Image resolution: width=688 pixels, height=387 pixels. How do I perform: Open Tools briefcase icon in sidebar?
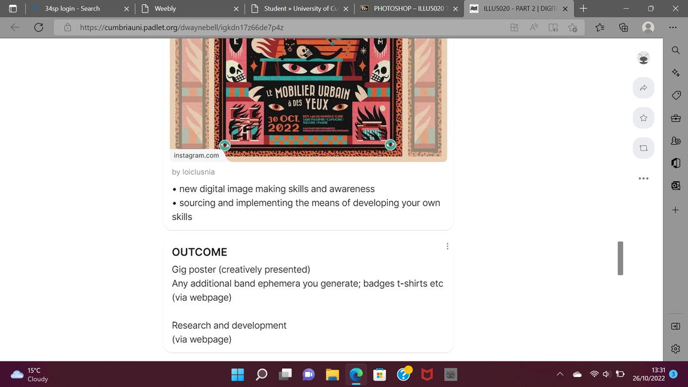coord(675,118)
